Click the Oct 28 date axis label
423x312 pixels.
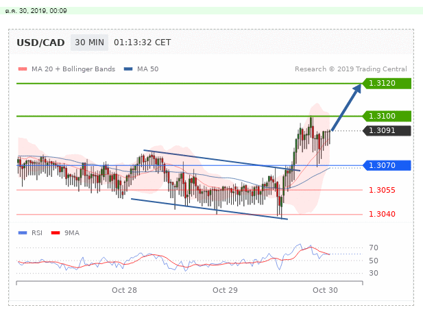(x=124, y=290)
